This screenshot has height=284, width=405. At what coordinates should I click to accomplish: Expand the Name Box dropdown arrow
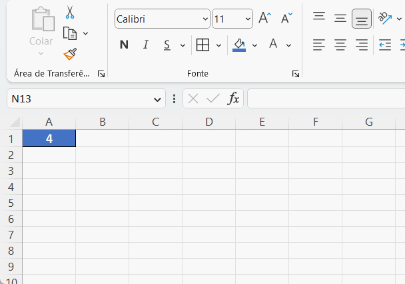pyautogui.click(x=158, y=99)
